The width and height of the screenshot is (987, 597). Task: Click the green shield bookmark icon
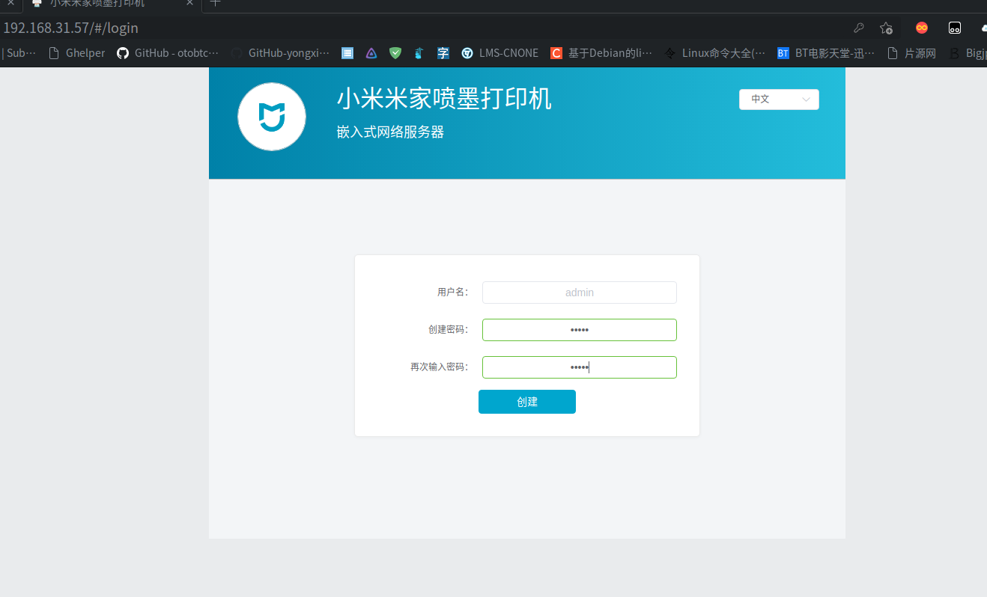(395, 53)
